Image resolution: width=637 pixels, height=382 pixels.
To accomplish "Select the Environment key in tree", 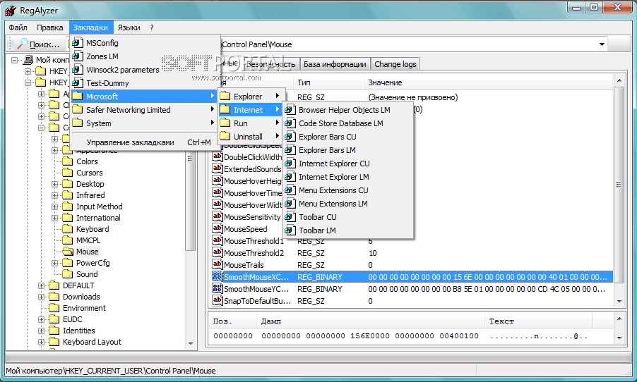I will coord(84,308).
